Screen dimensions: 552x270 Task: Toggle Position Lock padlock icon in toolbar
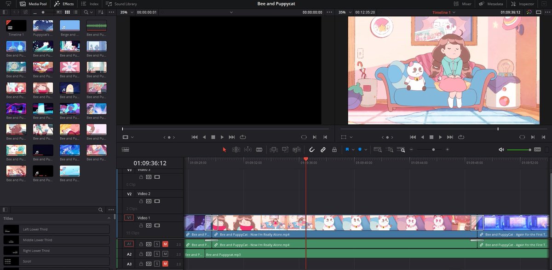(334, 150)
